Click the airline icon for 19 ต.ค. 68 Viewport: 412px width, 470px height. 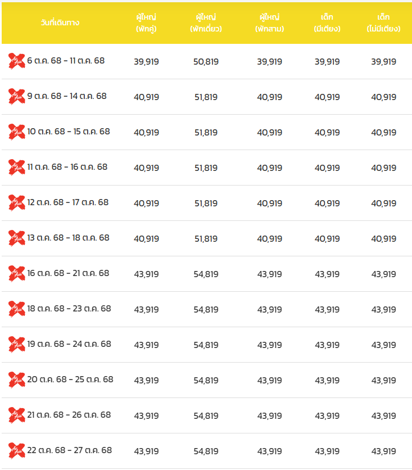[17, 344]
